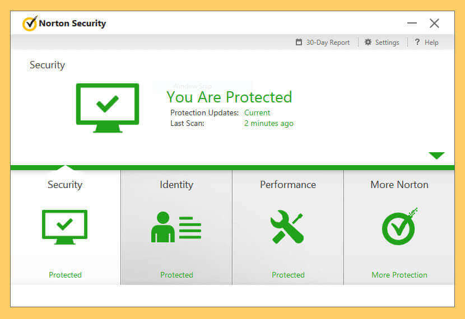Viewport: 465px width, 319px height.
Task: Click the Settings gear icon
Action: tap(368, 42)
